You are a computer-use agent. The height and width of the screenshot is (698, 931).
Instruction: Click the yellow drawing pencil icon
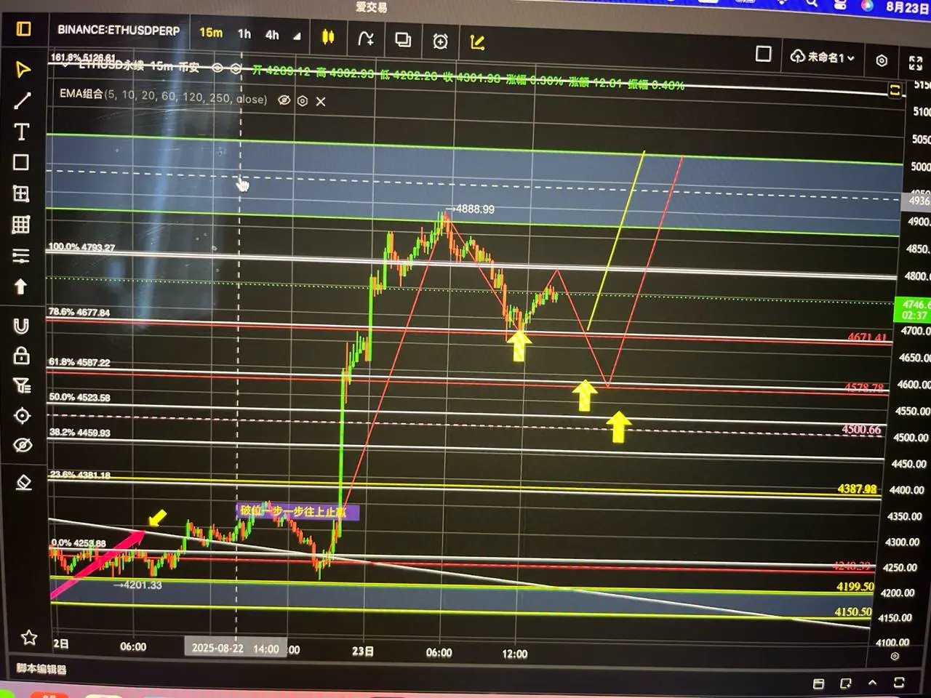point(477,43)
